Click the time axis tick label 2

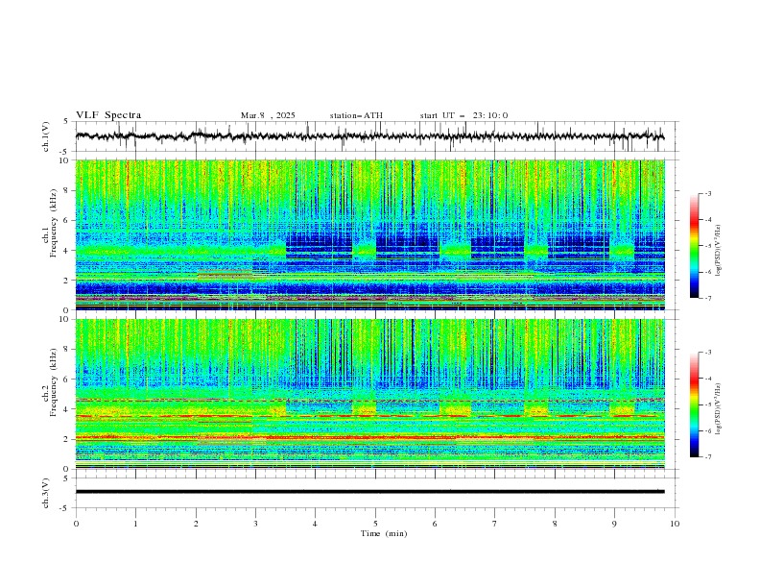[x=196, y=524]
